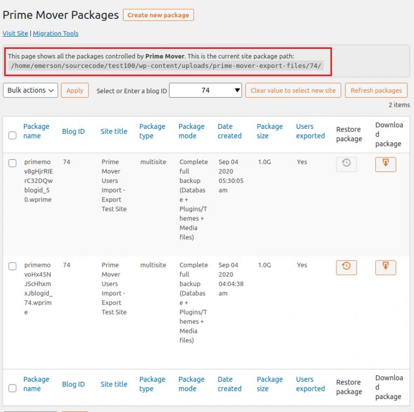
Task: Sort by Package mode in footer
Action: coord(191,384)
